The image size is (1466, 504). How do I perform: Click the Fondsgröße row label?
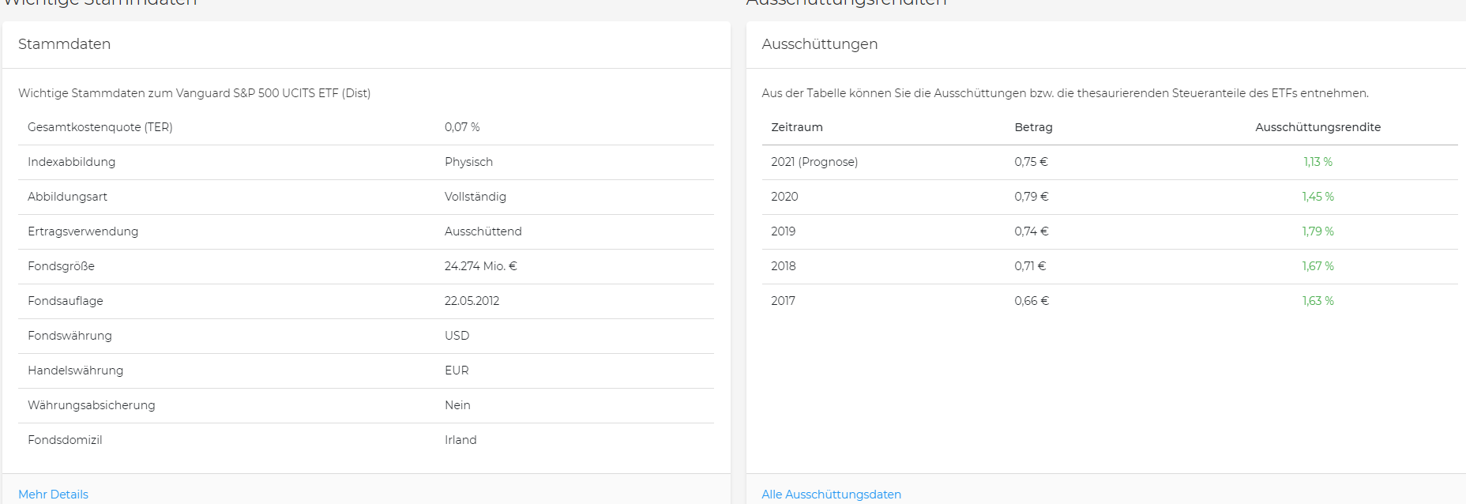click(x=61, y=266)
